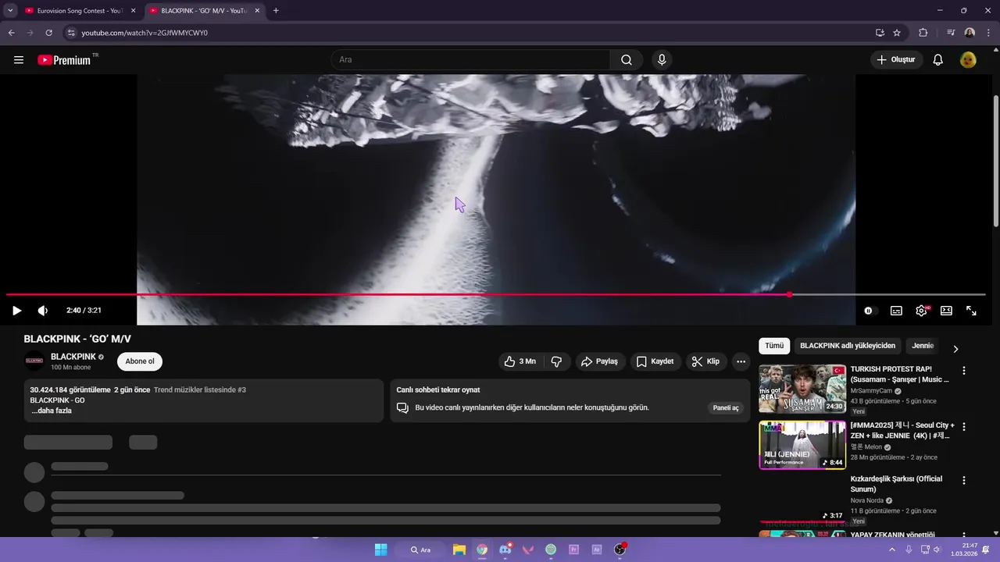
Task: Click the search magnifier button
Action: click(x=627, y=60)
